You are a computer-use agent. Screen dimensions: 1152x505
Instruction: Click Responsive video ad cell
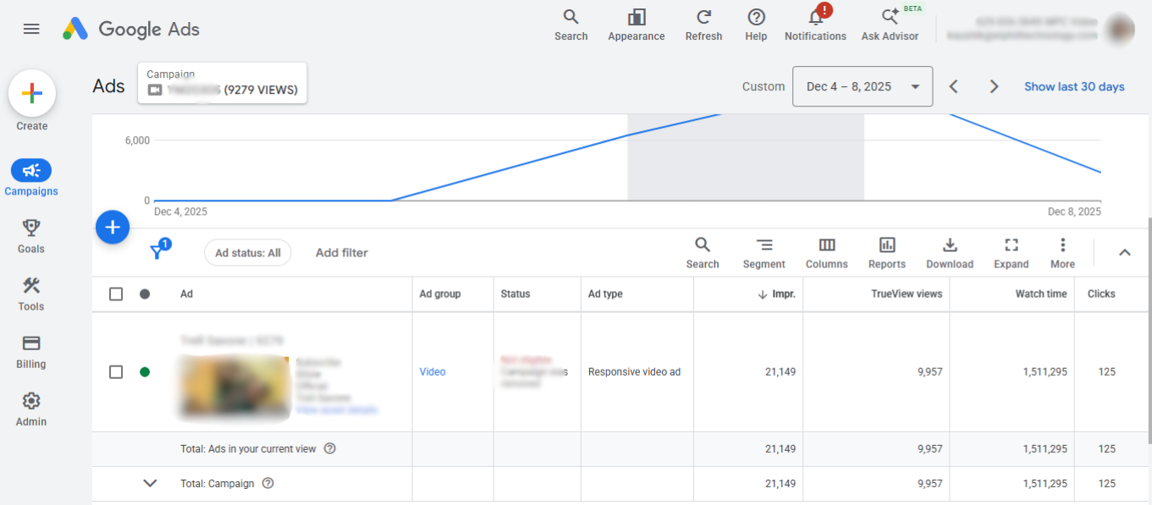(x=635, y=371)
